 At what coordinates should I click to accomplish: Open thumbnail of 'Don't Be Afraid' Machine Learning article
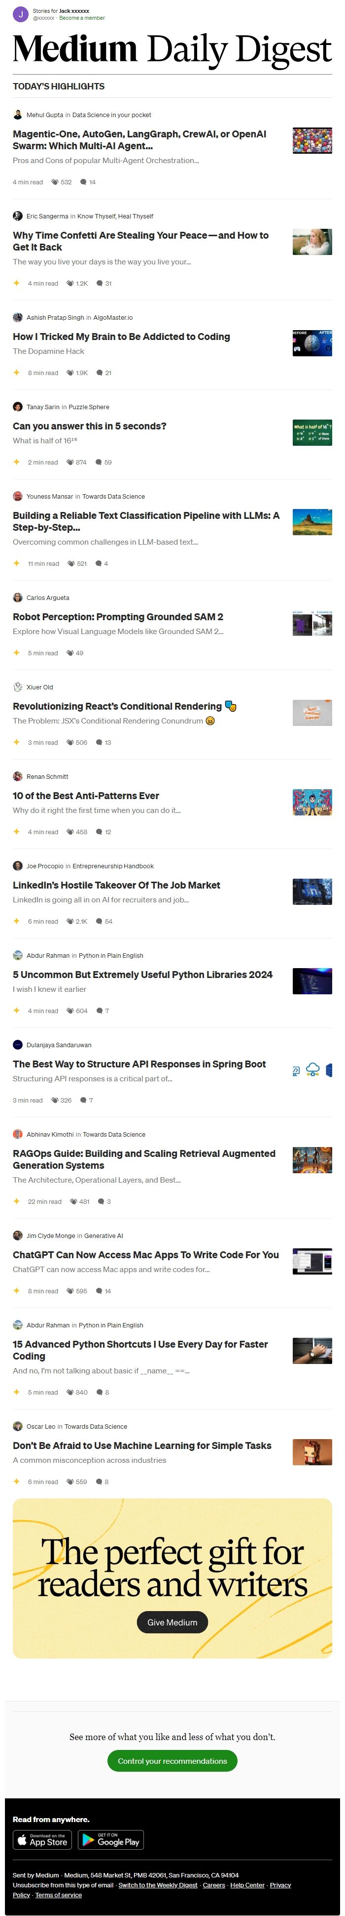pyautogui.click(x=312, y=1452)
